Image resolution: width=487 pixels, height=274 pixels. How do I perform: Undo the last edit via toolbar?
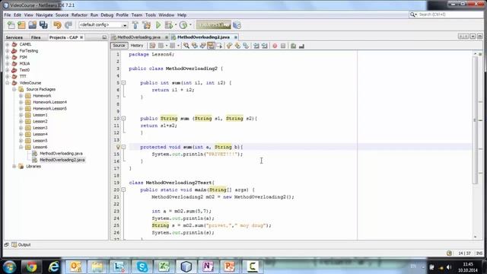(x=57, y=25)
